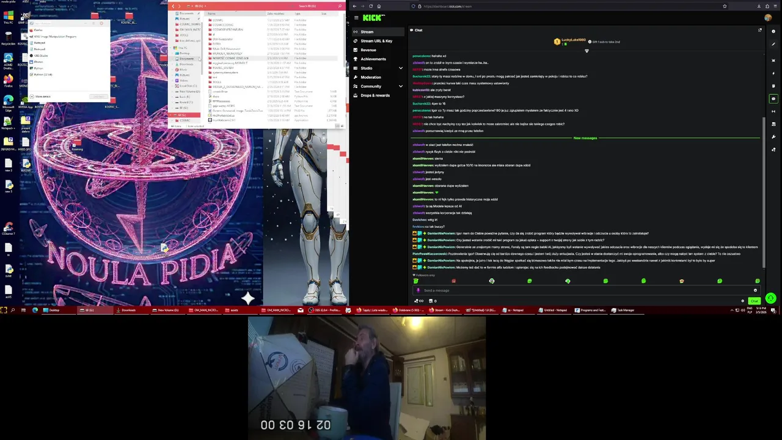This screenshot has width=782, height=440.
Task: Open Downloads in Explorer navigation pane
Action: point(186,64)
